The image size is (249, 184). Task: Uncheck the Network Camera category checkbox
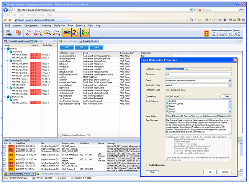point(167,104)
